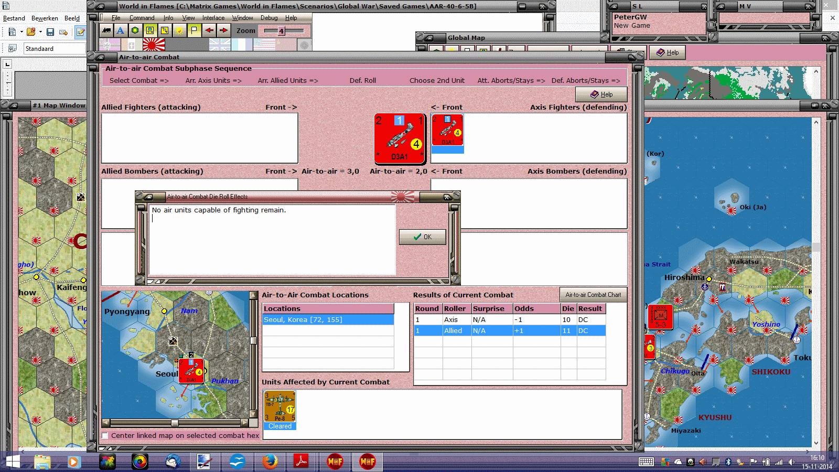Open the new document dropdown arrow
Viewport: 839px width, 472px height.
click(x=21, y=32)
